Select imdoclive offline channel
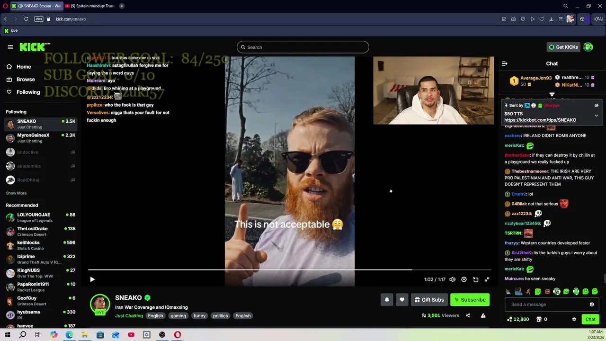This screenshot has width=606, height=341. [x=41, y=152]
